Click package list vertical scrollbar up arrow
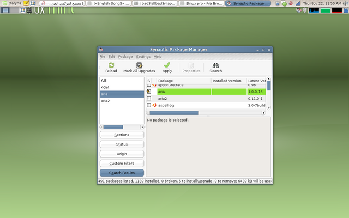Image resolution: width=349 pixels, height=218 pixels. click(269, 78)
